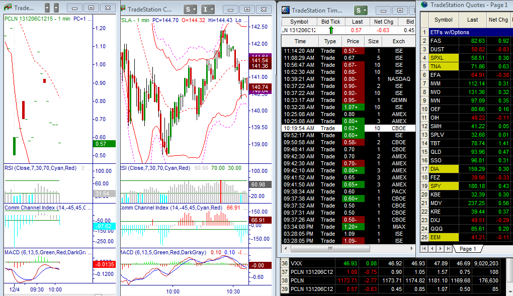This screenshot has height=296, width=513.
Task: Click green 0.57 price marker on PCLN axis
Action: (105, 144)
